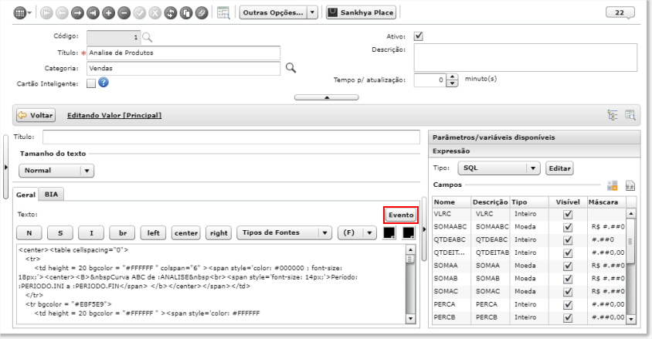652x339 pixels.
Task: Enable the Cartão Inteligente checkbox
Action: 91,83
